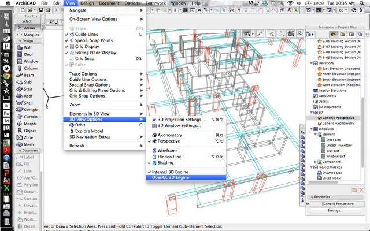Select the Arrow tool in the ToolBox
The height and width of the screenshot is (231, 370).
pyautogui.click(x=28, y=28)
